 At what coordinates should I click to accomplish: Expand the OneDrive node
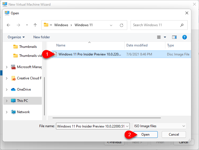pyautogui.click(x=7, y=89)
